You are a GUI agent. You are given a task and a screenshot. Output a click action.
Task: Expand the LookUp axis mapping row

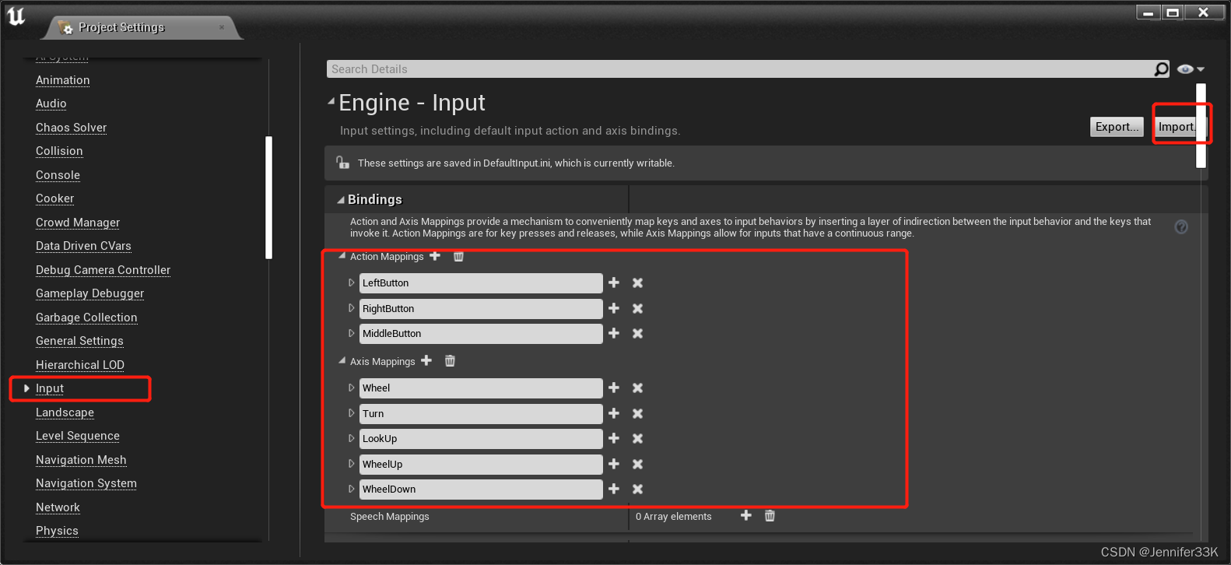click(x=351, y=438)
